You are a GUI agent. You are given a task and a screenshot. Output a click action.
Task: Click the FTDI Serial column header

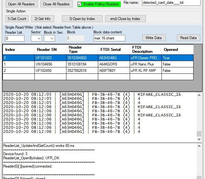(114, 50)
